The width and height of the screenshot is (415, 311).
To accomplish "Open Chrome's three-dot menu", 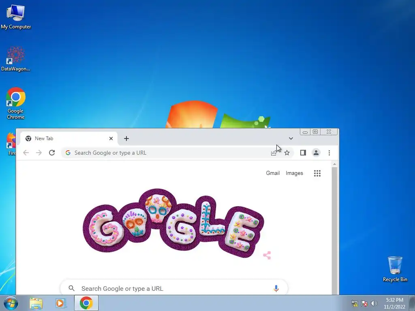I will [329, 153].
